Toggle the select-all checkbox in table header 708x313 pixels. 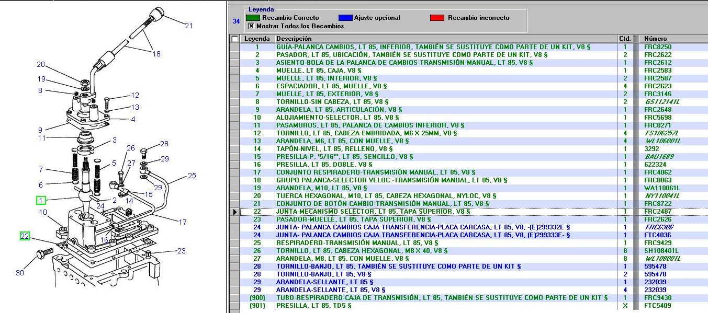pyautogui.click(x=235, y=39)
